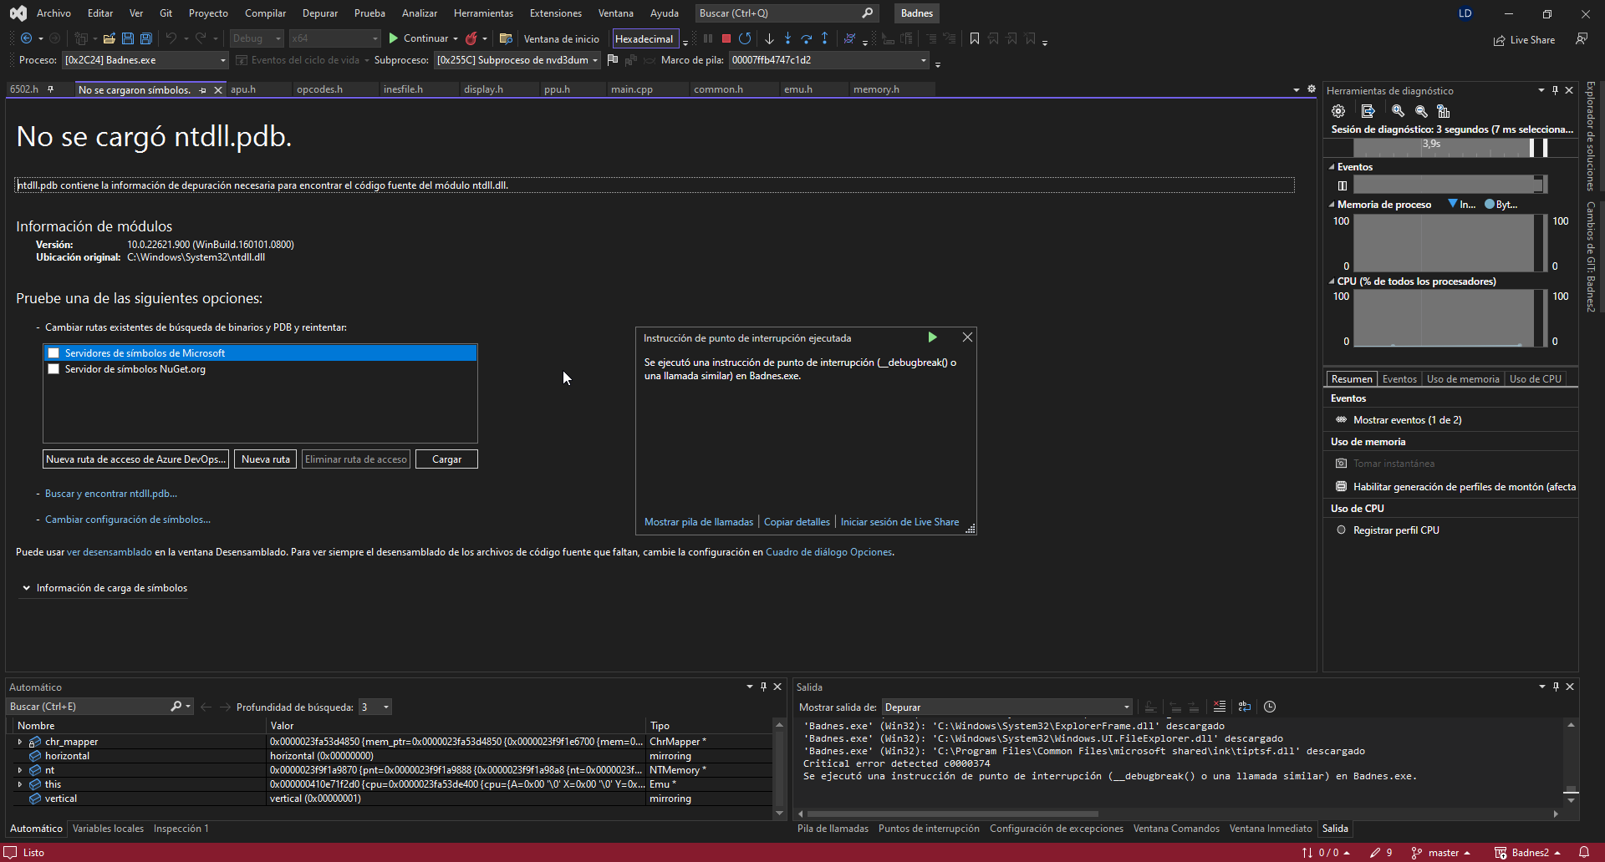The image size is (1605, 862).
Task: Step into the next instruction
Action: [x=787, y=38]
